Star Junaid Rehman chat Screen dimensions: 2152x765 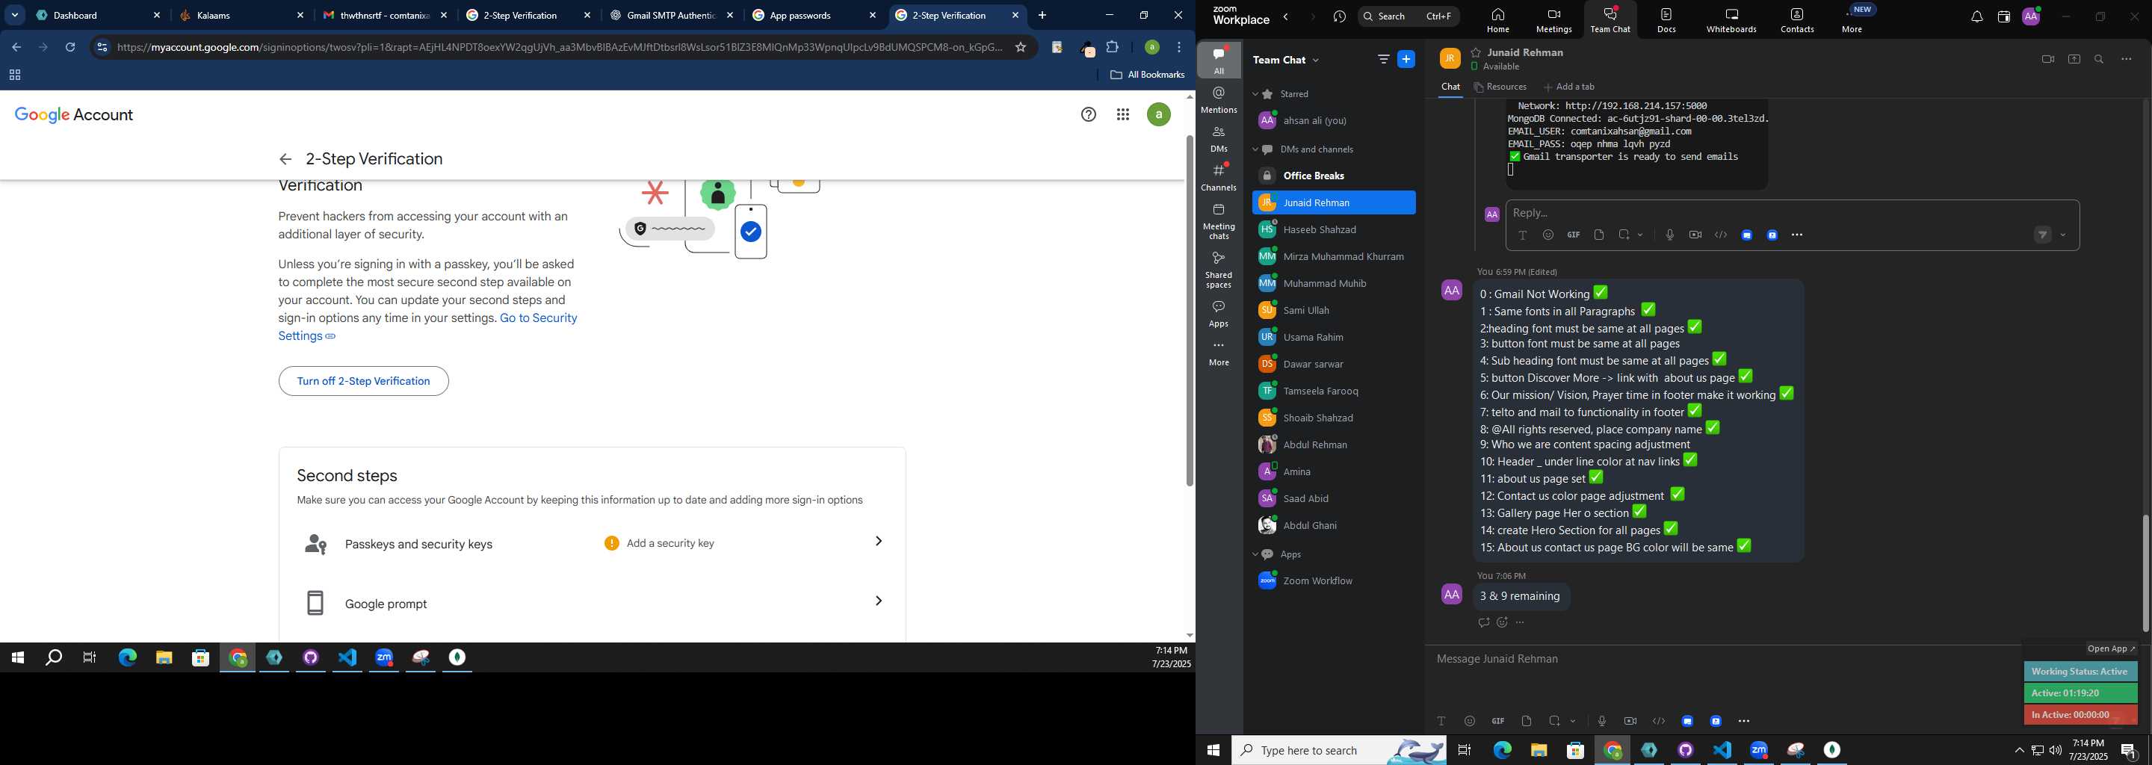coord(1477,52)
